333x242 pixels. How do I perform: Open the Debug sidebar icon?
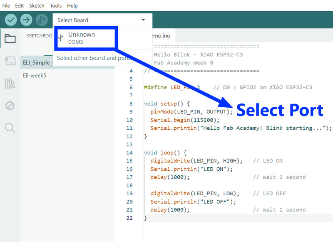[10, 106]
